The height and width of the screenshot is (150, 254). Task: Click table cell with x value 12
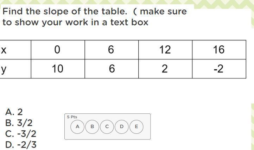165,50
